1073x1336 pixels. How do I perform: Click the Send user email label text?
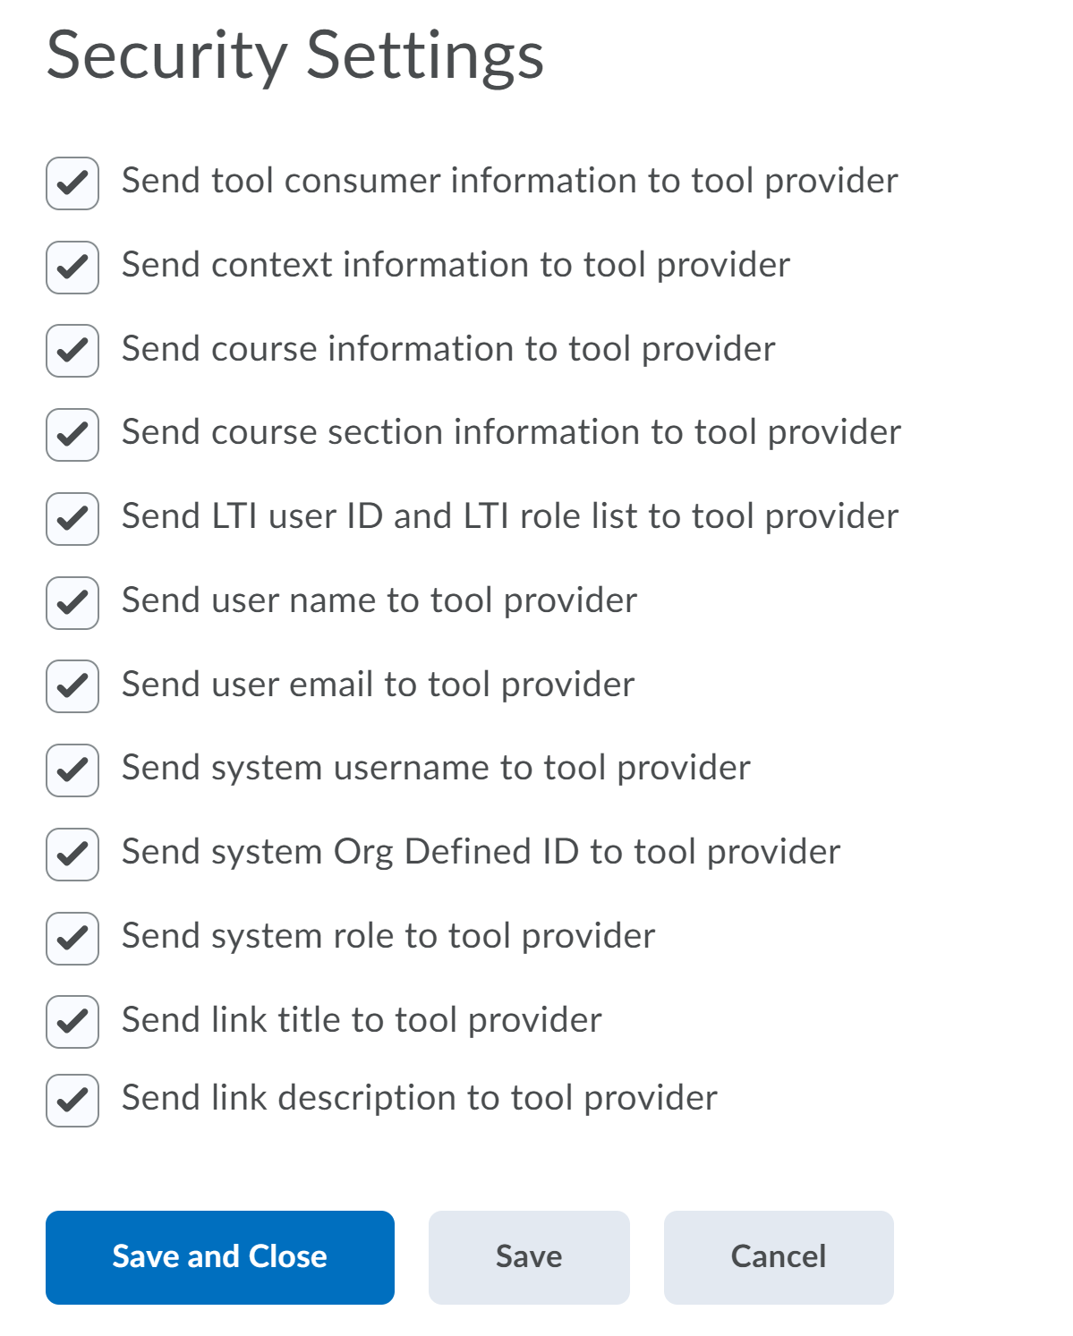point(378,685)
